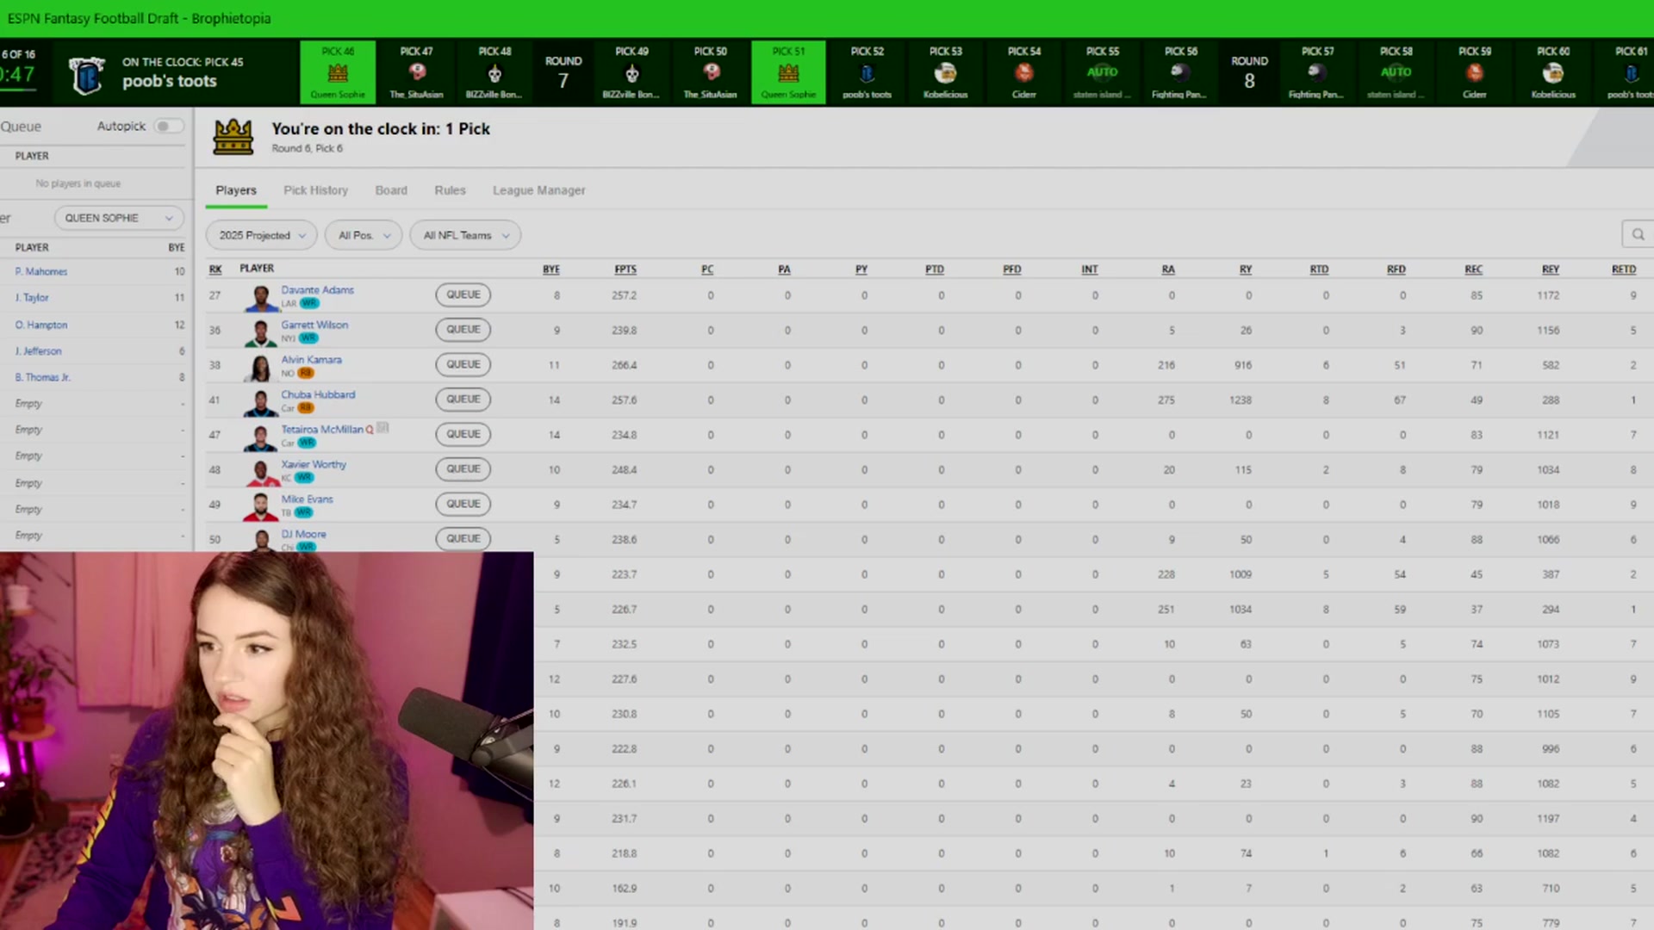Click the Pick 55 AUTO badge
Viewport: 1654px width, 930px height.
(x=1102, y=72)
